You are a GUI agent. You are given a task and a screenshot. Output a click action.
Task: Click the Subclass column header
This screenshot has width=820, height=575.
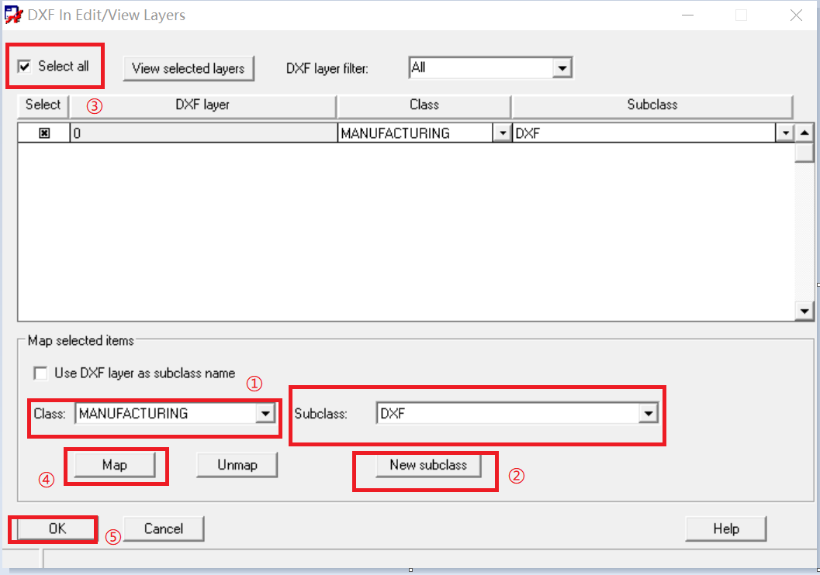[652, 105]
